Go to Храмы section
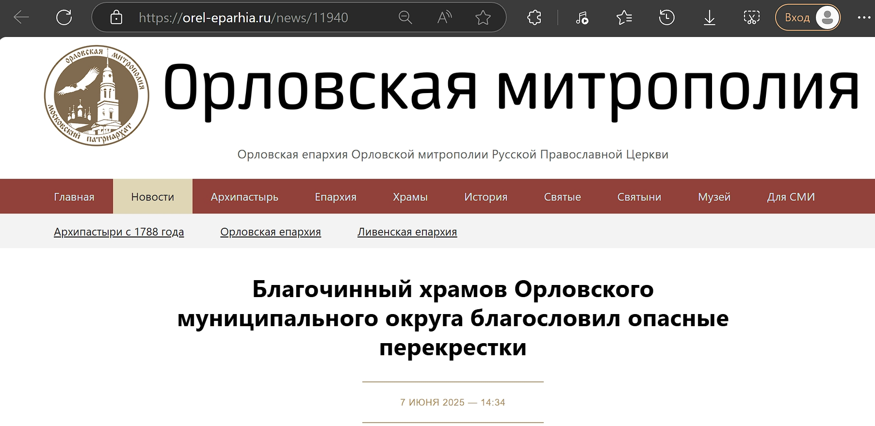 click(x=410, y=197)
